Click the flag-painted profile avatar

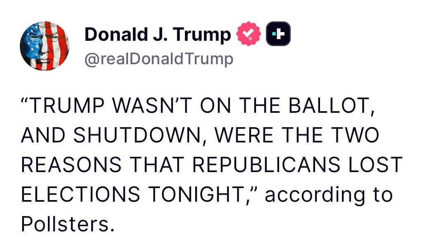(x=44, y=45)
